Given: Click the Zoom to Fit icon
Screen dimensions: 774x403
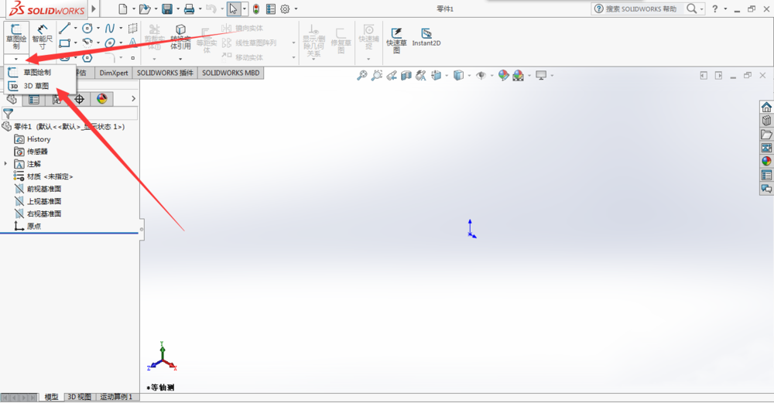Looking at the screenshot, I should (362, 76).
